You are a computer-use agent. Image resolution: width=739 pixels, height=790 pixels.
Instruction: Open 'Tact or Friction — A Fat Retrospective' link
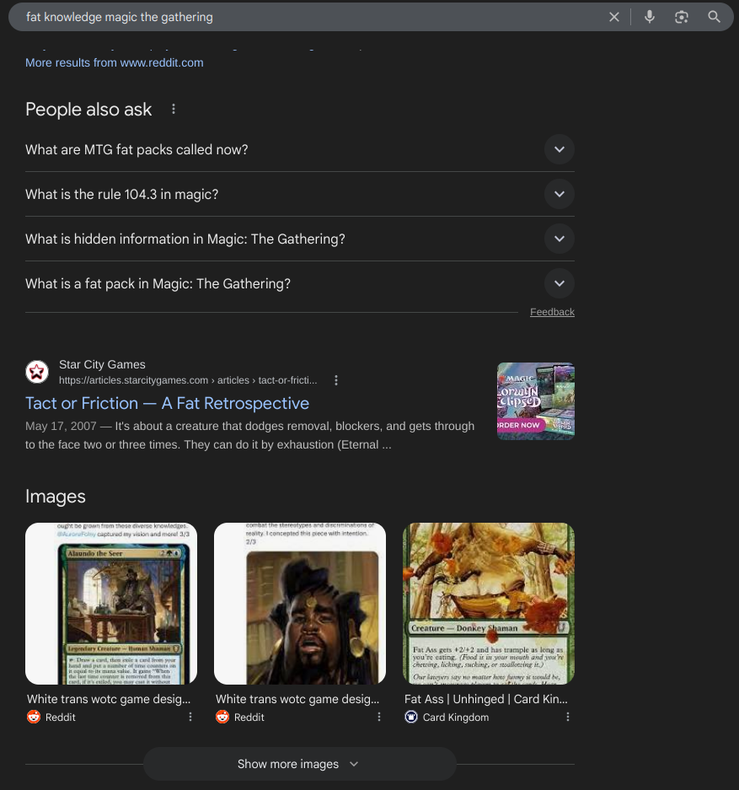point(167,403)
